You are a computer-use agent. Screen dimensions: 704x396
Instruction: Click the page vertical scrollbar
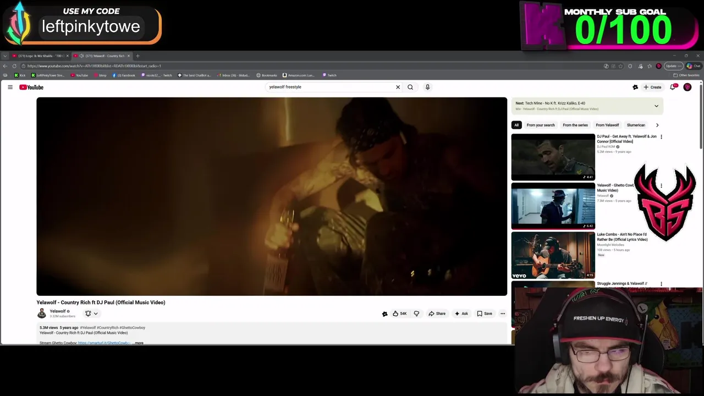(701, 116)
